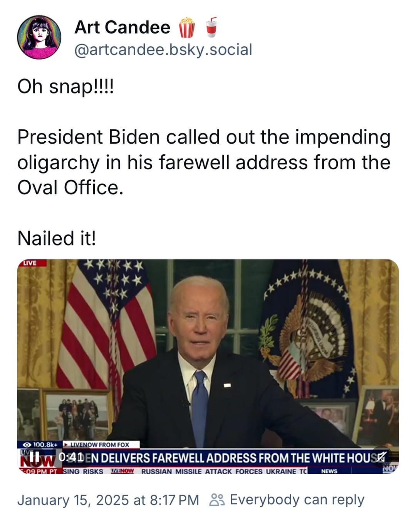Image resolution: width=416 pixels, height=520 pixels.
Task: Click the LiveNOW logo in the ticker
Action: [x=122, y=471]
